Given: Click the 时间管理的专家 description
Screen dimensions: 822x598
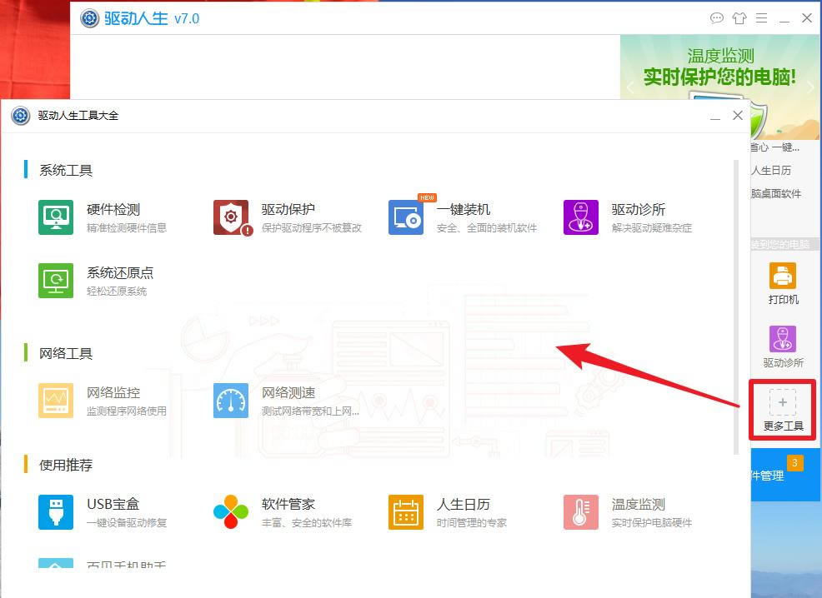Looking at the screenshot, I should pos(472,522).
